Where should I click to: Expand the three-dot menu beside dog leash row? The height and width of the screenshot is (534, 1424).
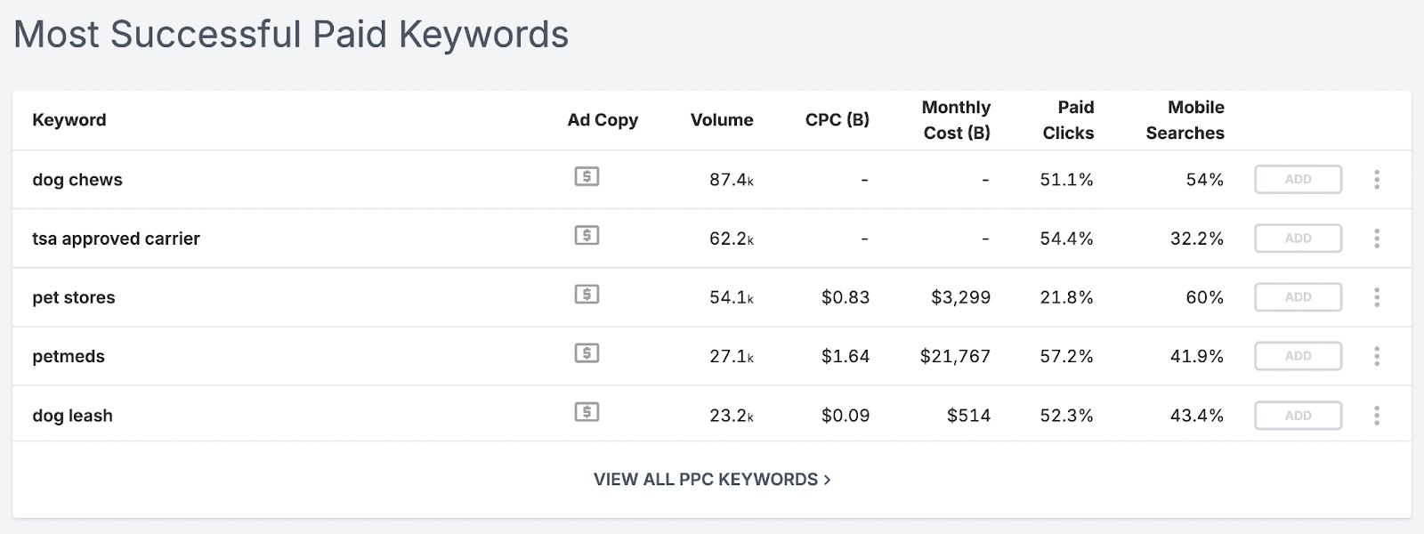point(1376,414)
